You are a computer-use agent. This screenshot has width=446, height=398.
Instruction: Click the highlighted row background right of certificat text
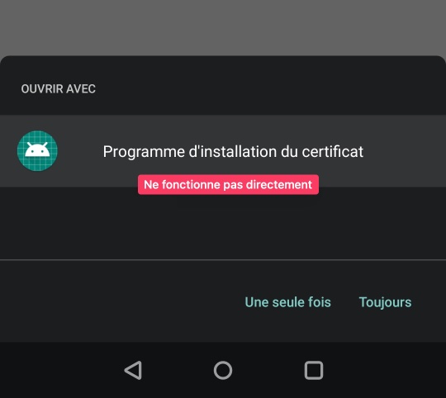click(x=404, y=151)
